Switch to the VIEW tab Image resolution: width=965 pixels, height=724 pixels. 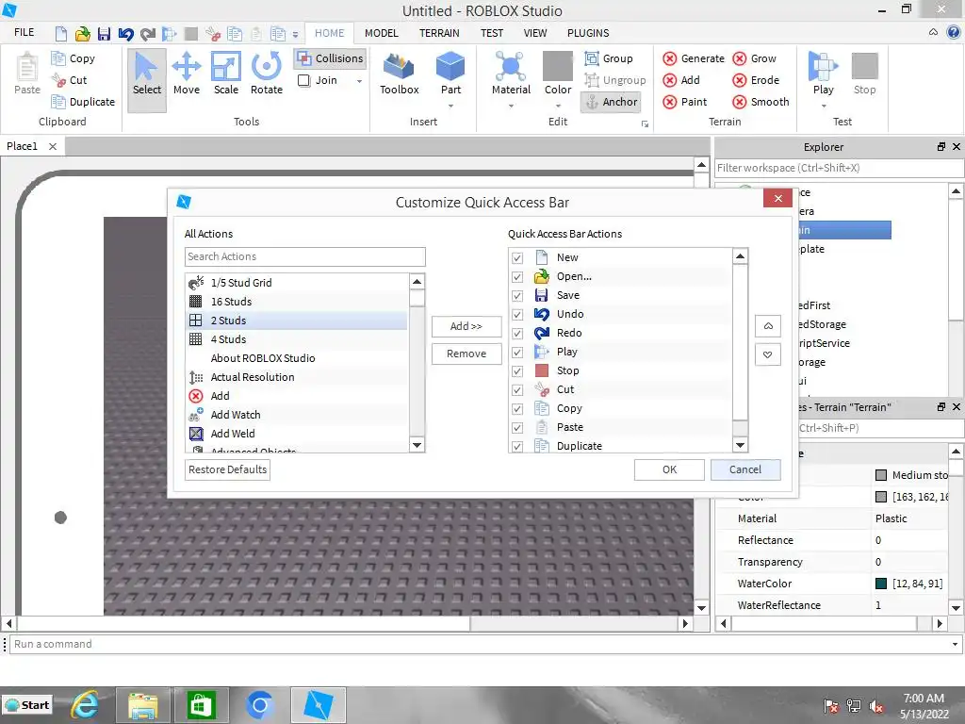[x=535, y=33]
